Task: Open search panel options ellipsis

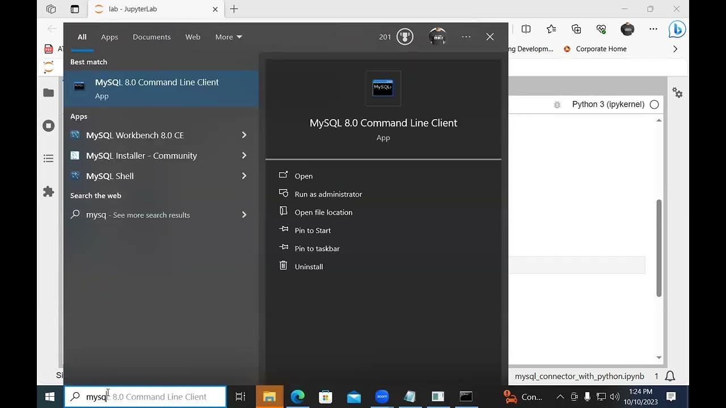Action: pos(466,37)
